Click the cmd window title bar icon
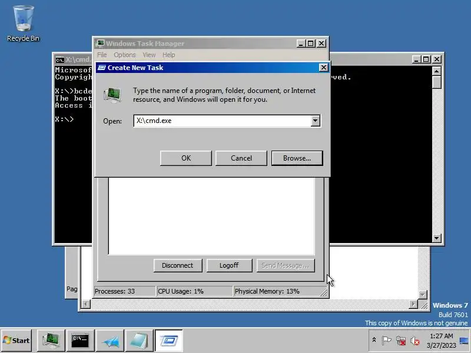The width and height of the screenshot is (471, 353). pyautogui.click(x=60, y=60)
